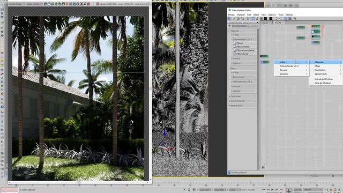
Task: Click Go to Start playback button
Action: [x=264, y=190]
